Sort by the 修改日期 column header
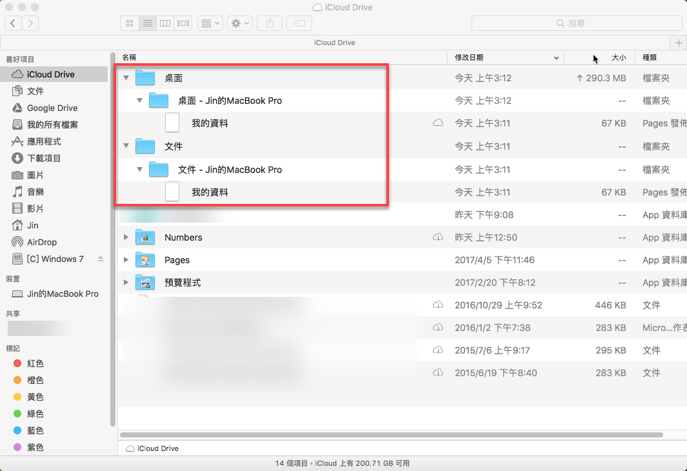 506,57
